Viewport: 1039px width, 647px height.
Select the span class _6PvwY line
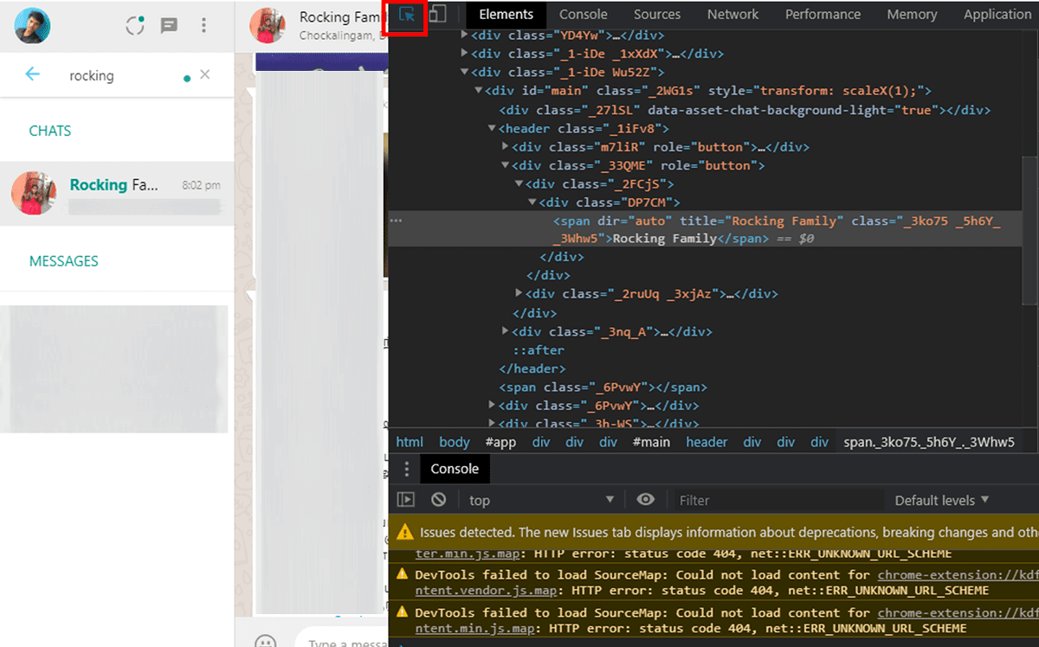tap(603, 388)
